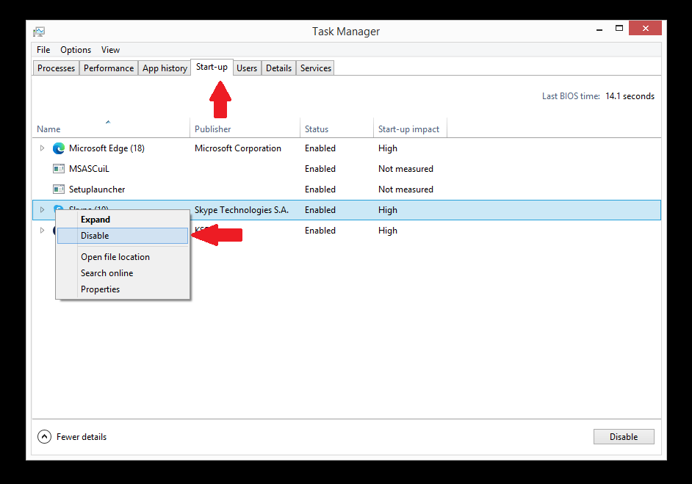Image resolution: width=692 pixels, height=484 pixels.
Task: Expand the Skype startup group arrow
Action: 42,210
